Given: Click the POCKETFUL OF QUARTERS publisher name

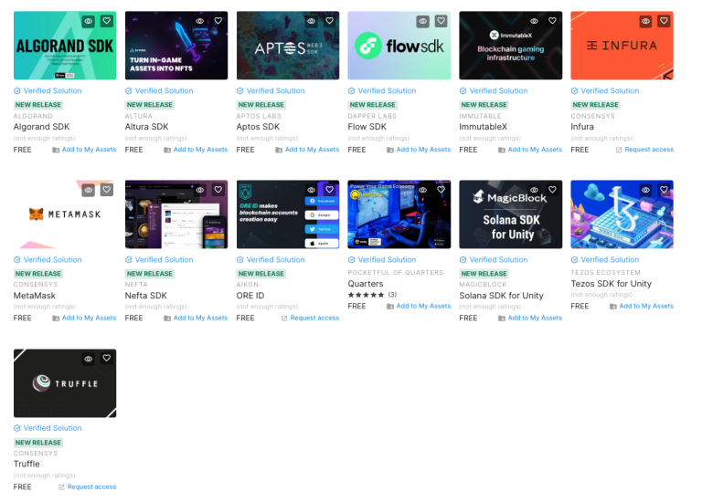Looking at the screenshot, I should point(396,273).
